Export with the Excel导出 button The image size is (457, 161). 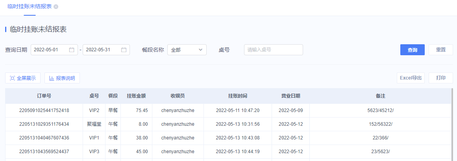coord(411,78)
